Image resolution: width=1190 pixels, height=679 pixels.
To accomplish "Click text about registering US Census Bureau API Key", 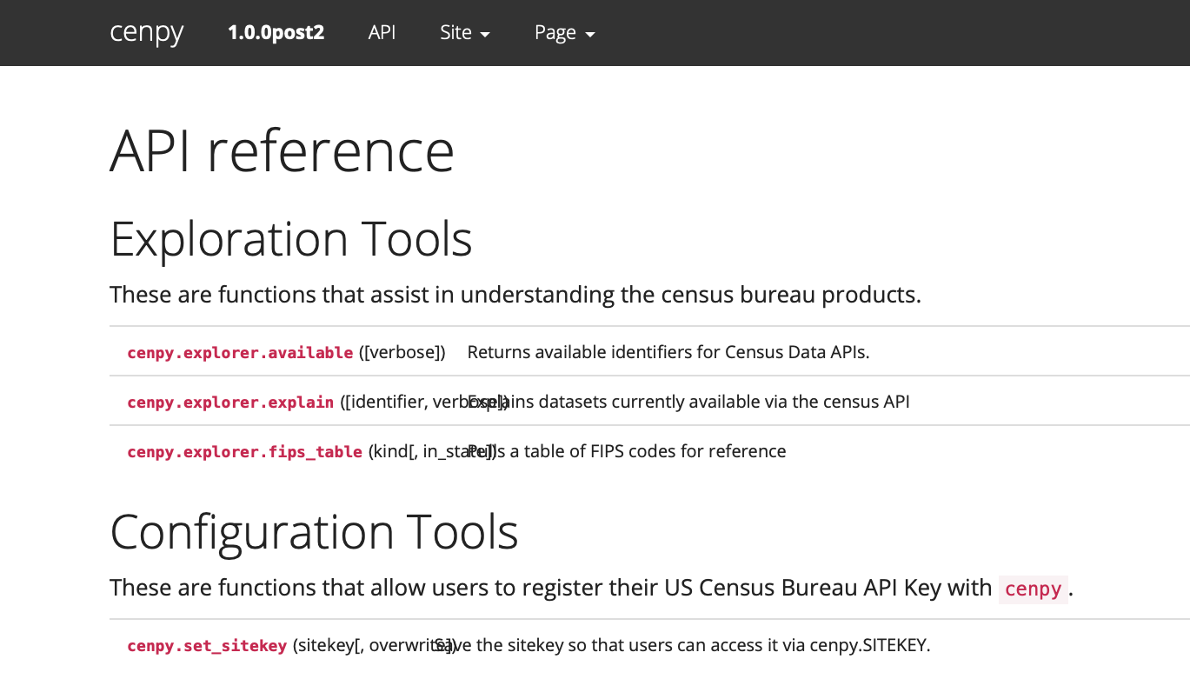I will coord(591,589).
